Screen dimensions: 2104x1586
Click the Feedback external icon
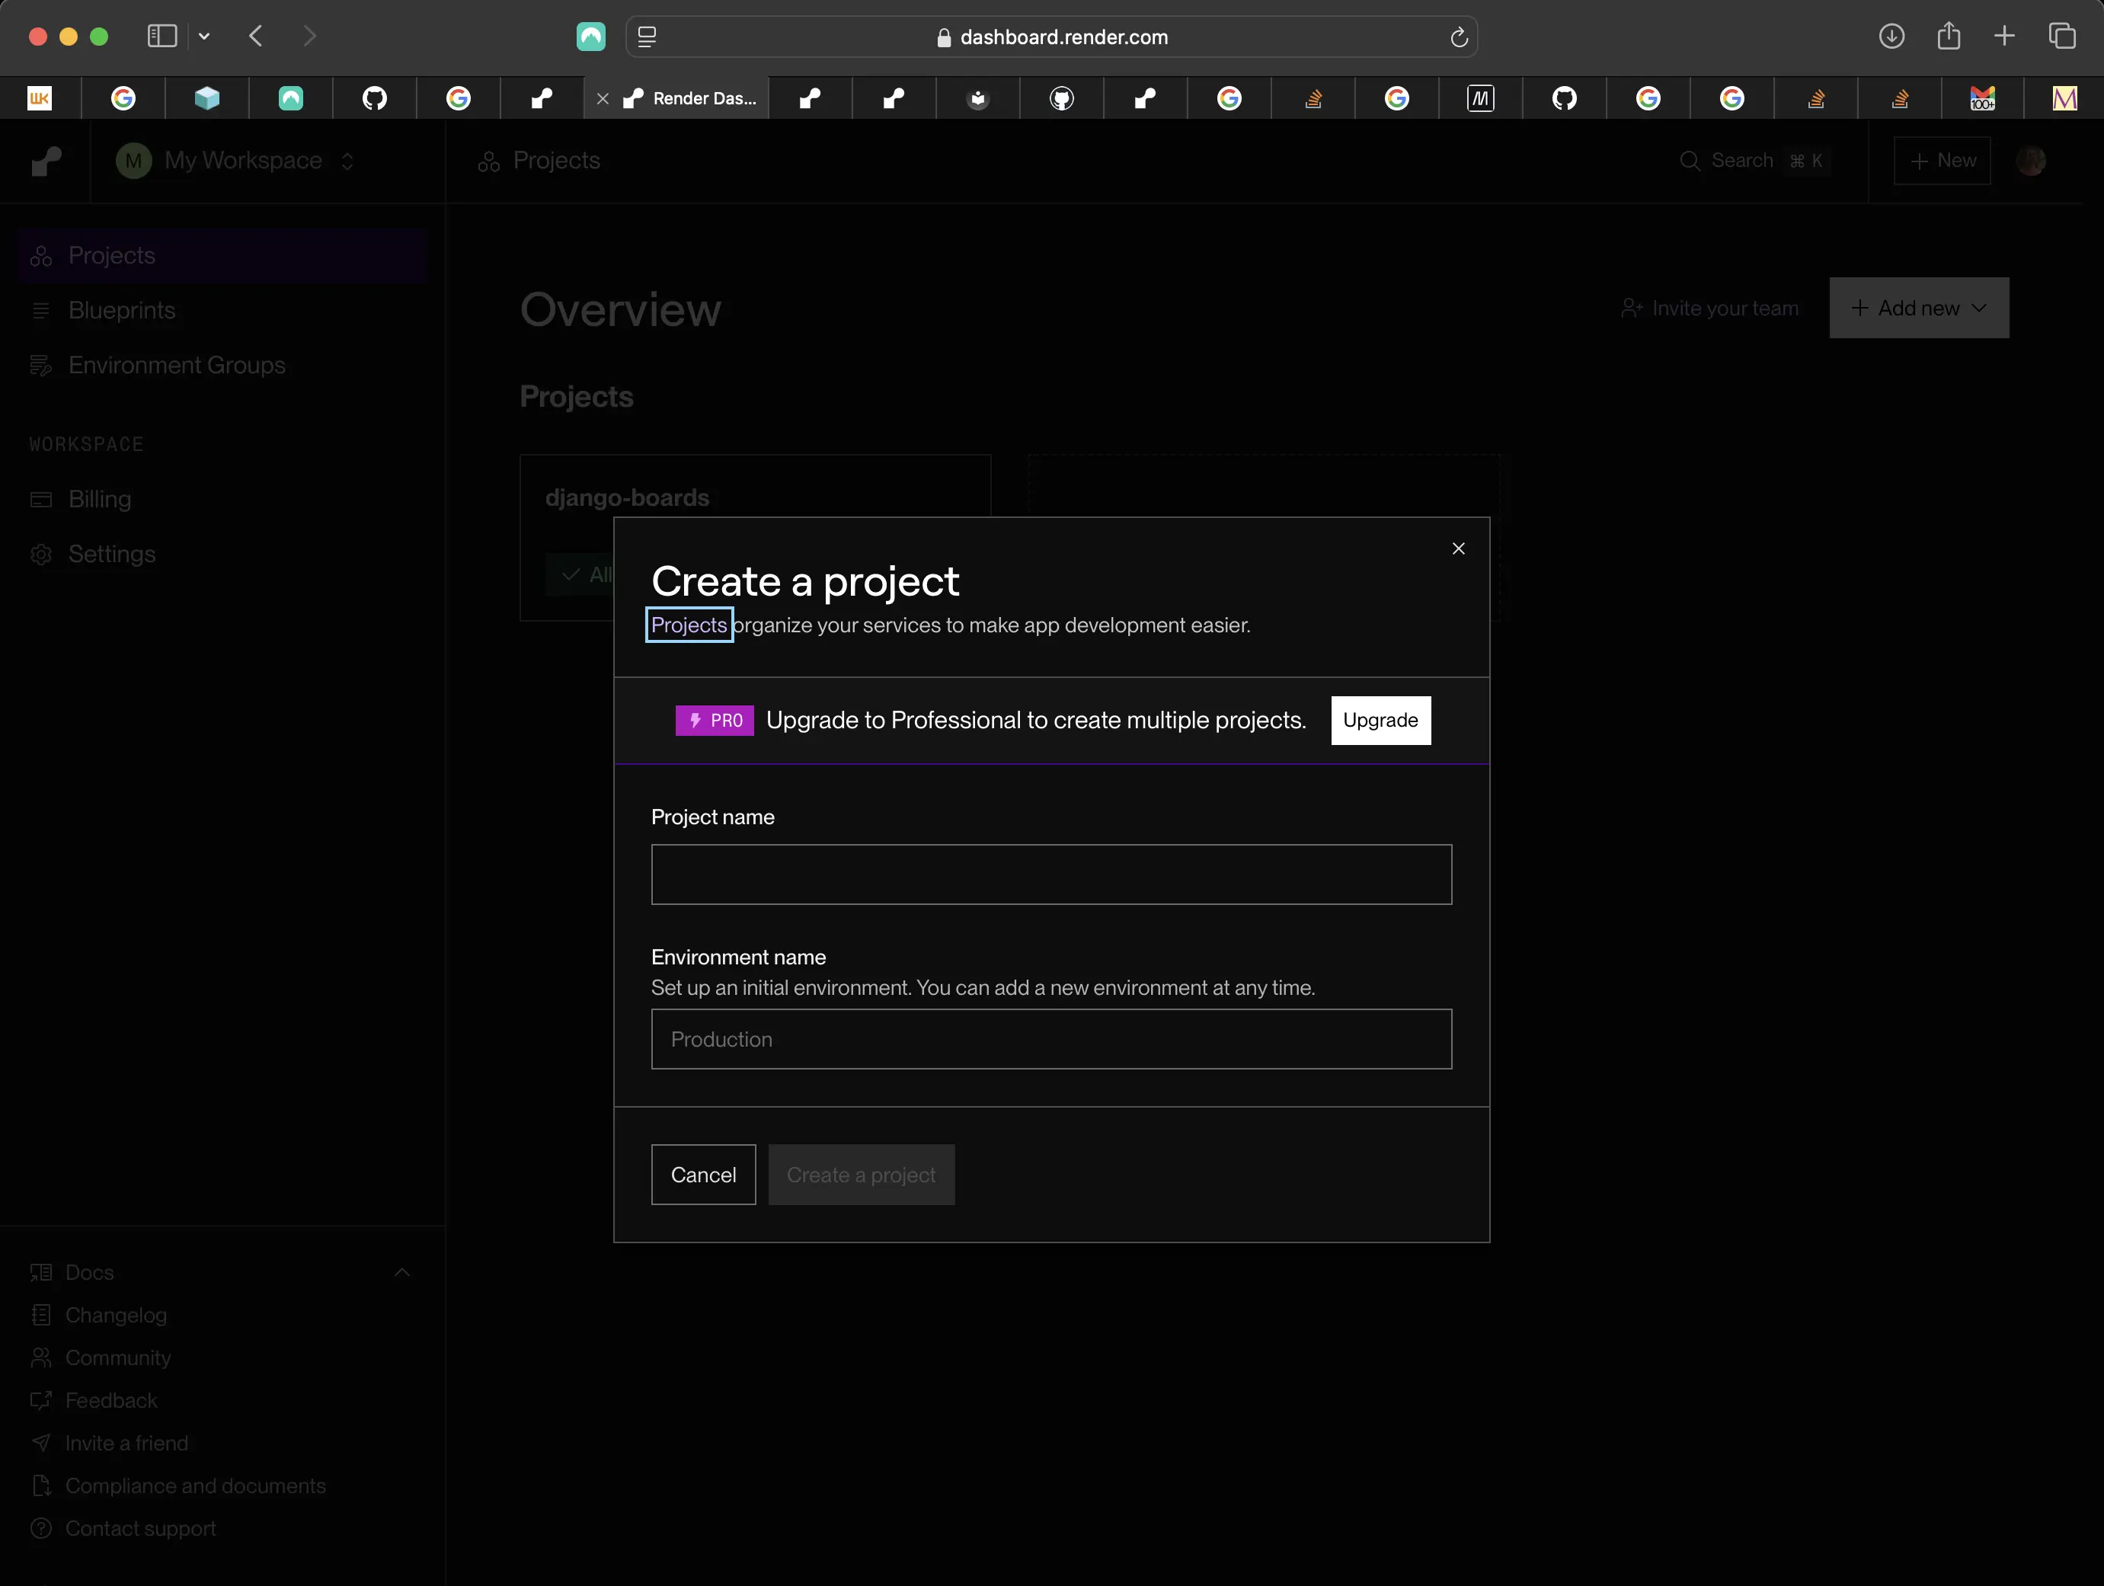coord(41,1400)
